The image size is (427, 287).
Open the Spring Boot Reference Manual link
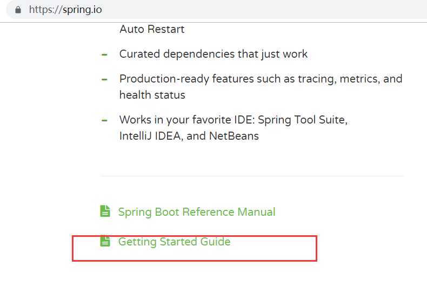[197, 212]
